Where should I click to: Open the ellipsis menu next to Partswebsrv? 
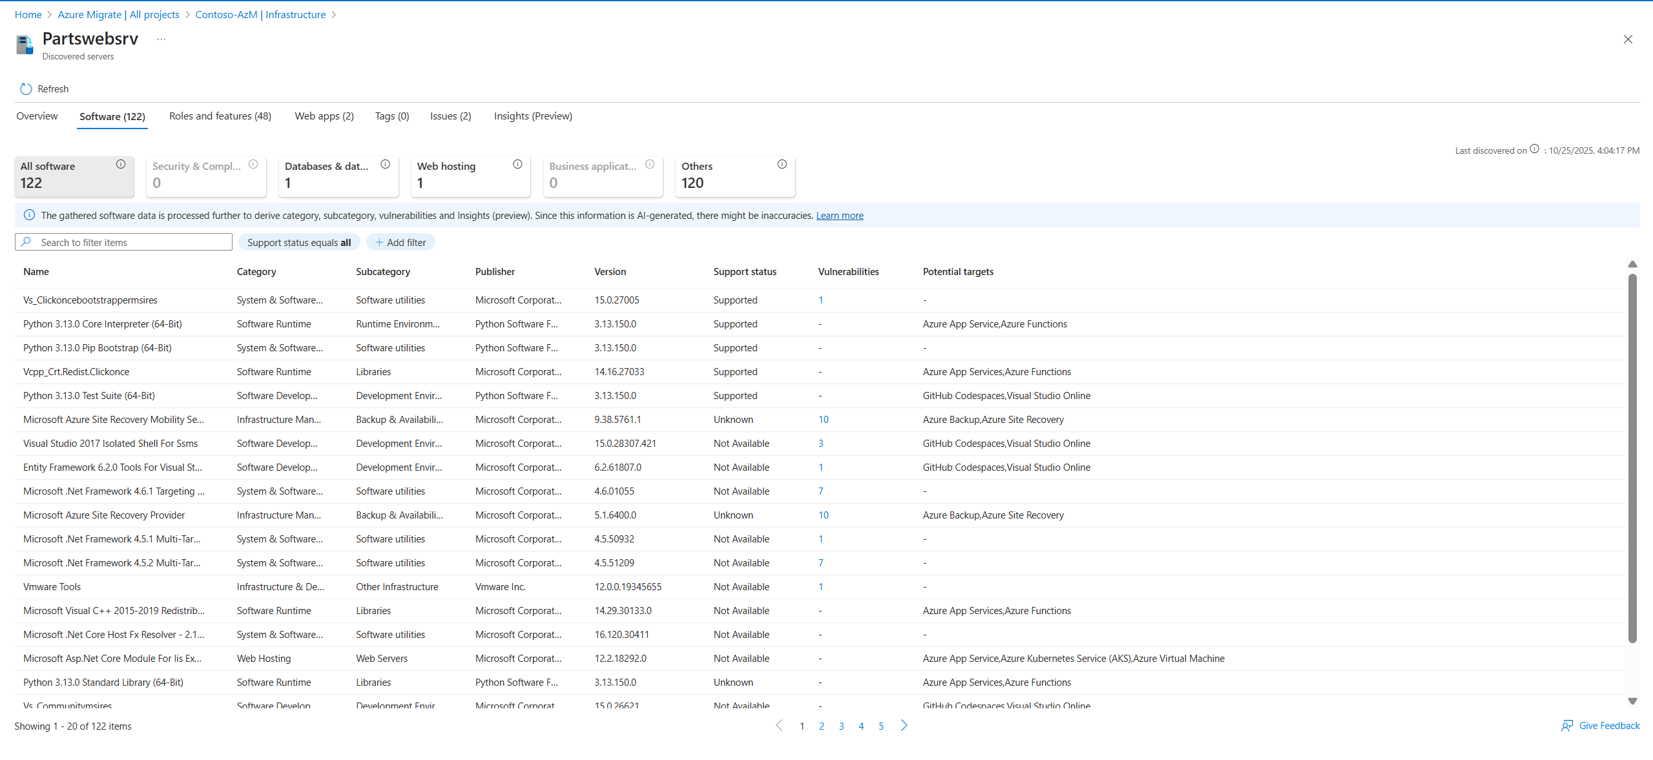click(x=161, y=39)
